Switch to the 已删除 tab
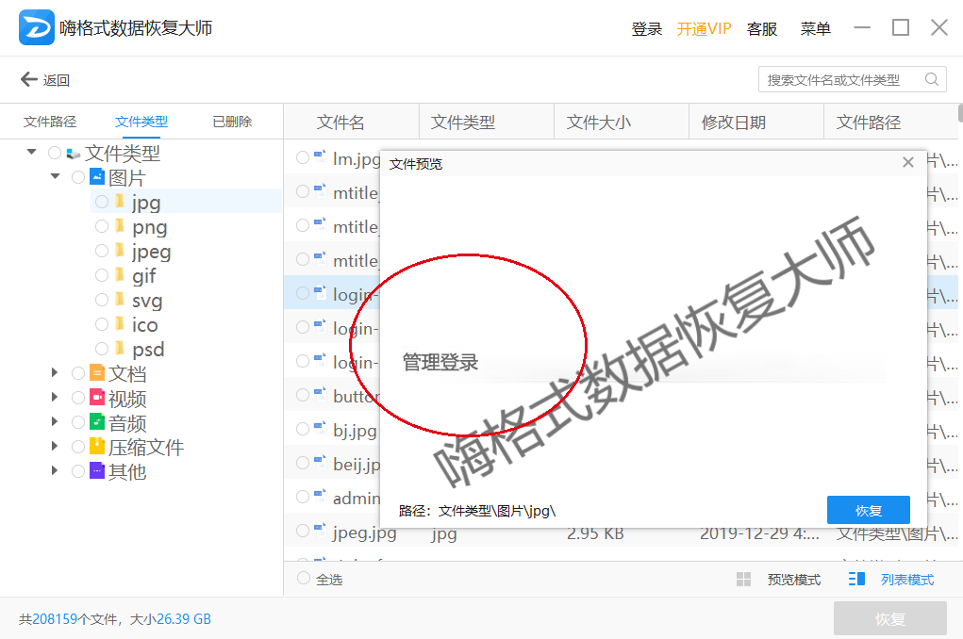 tap(232, 122)
